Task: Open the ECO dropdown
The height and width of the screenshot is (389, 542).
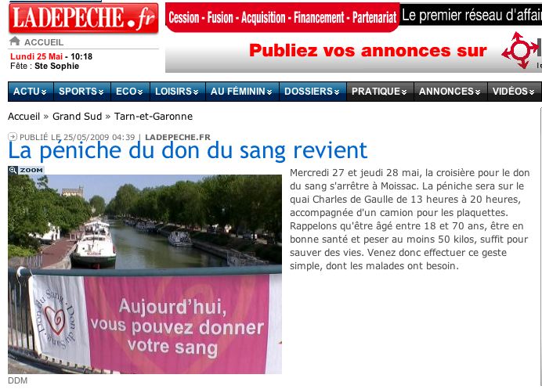Action: point(130,92)
